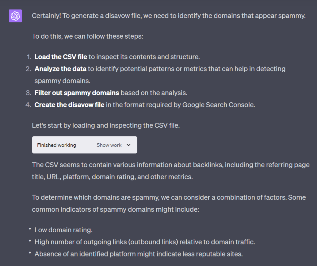Click the ChatGPT avatar icon

point(15,16)
